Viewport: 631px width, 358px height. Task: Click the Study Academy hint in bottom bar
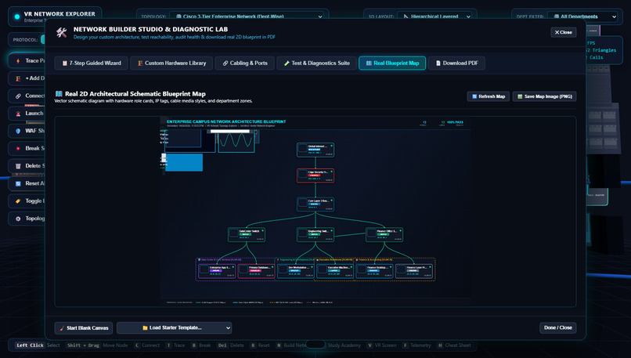tap(344, 345)
